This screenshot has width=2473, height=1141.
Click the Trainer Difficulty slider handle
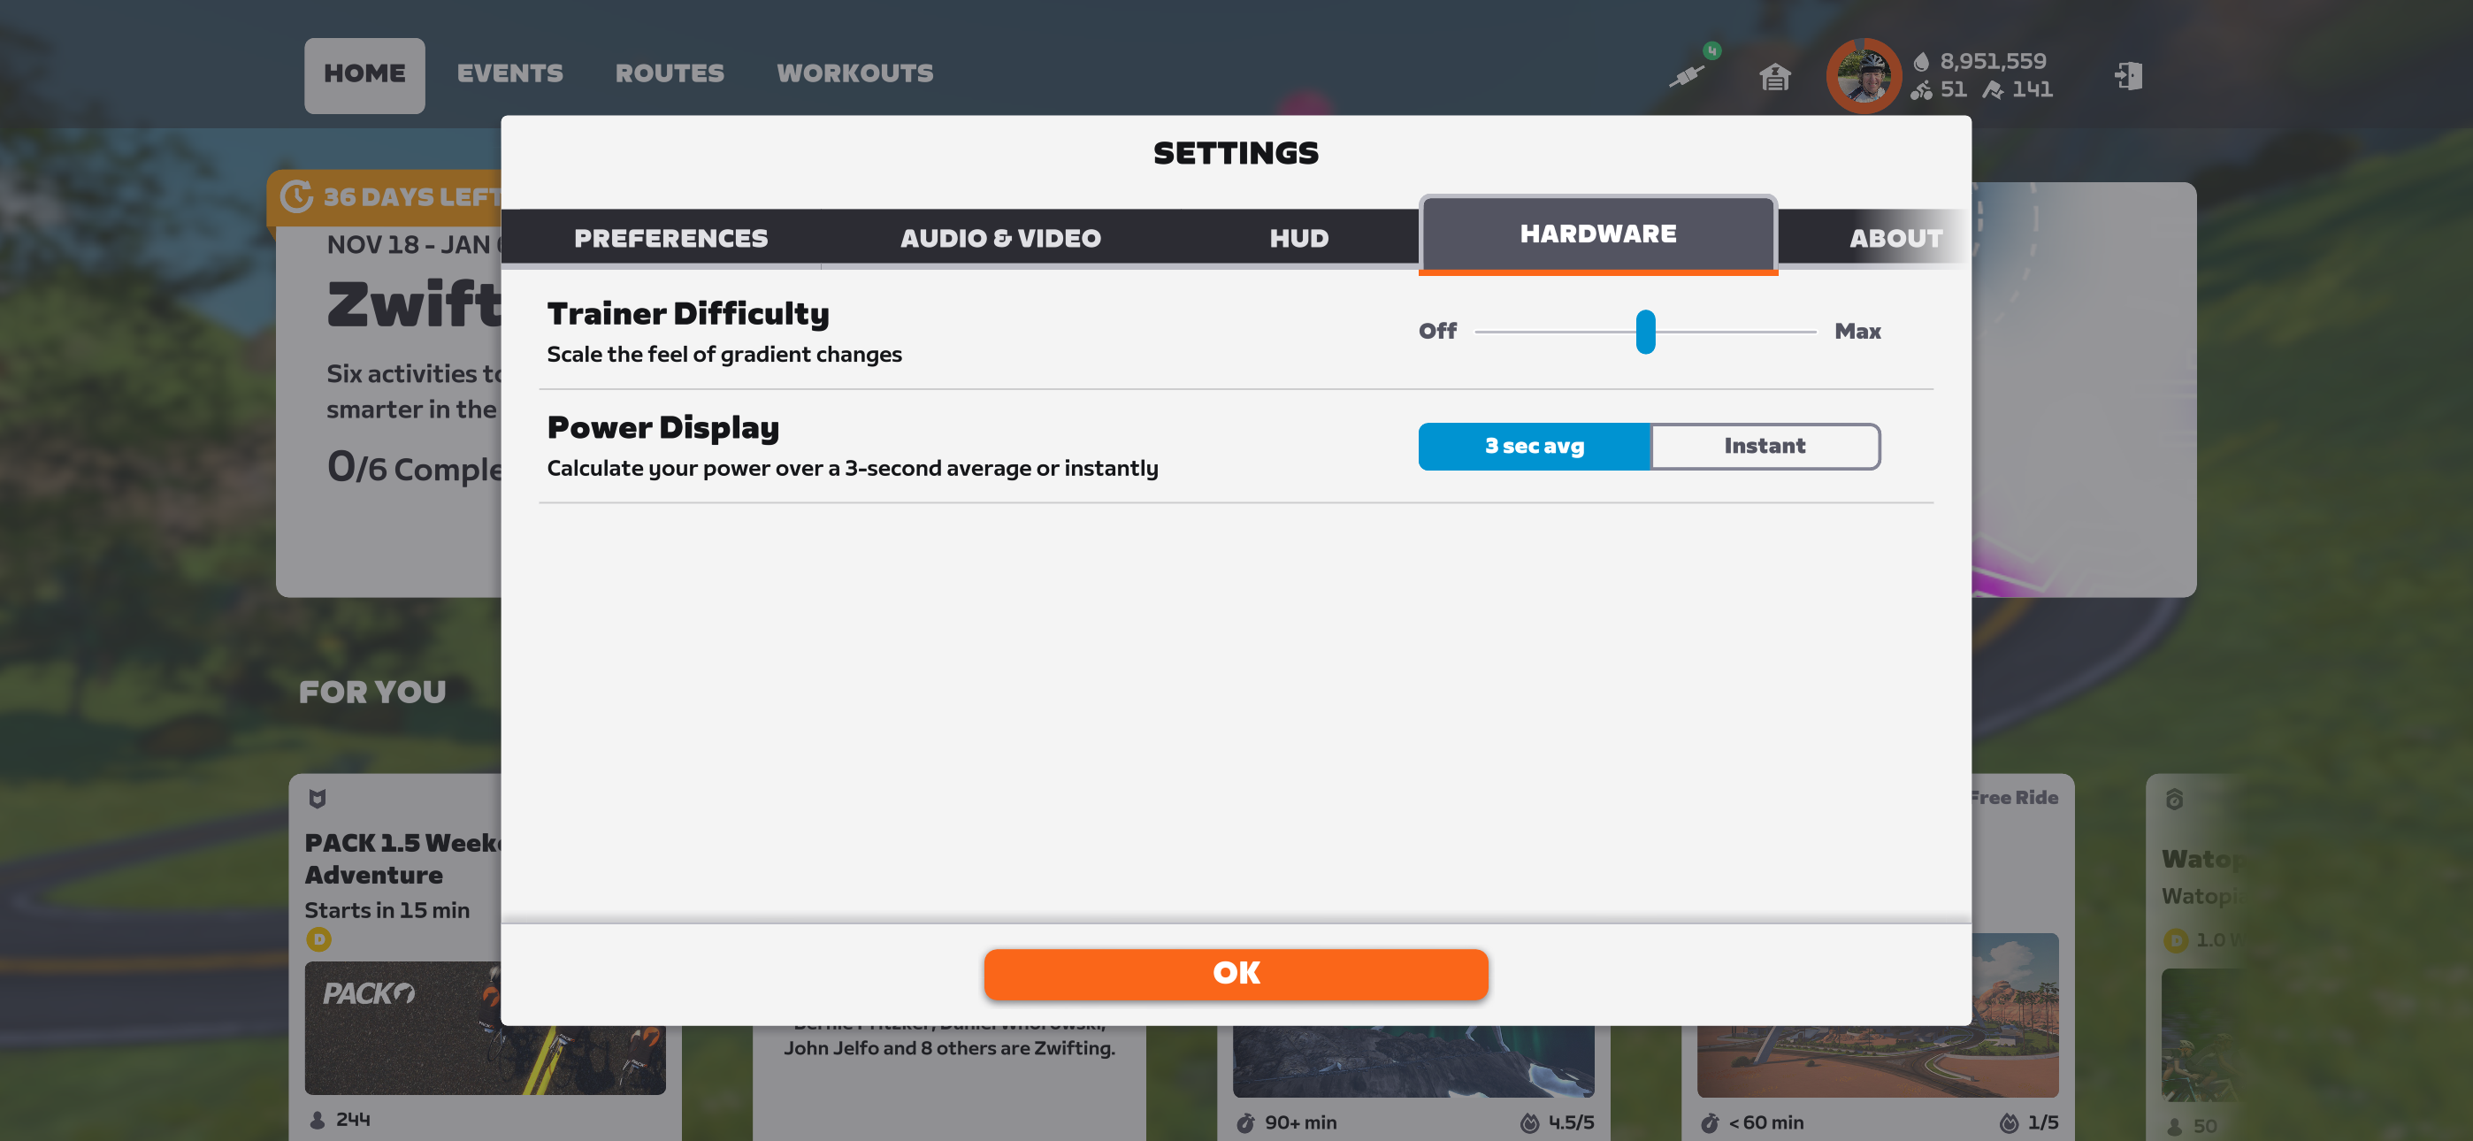click(x=1645, y=332)
